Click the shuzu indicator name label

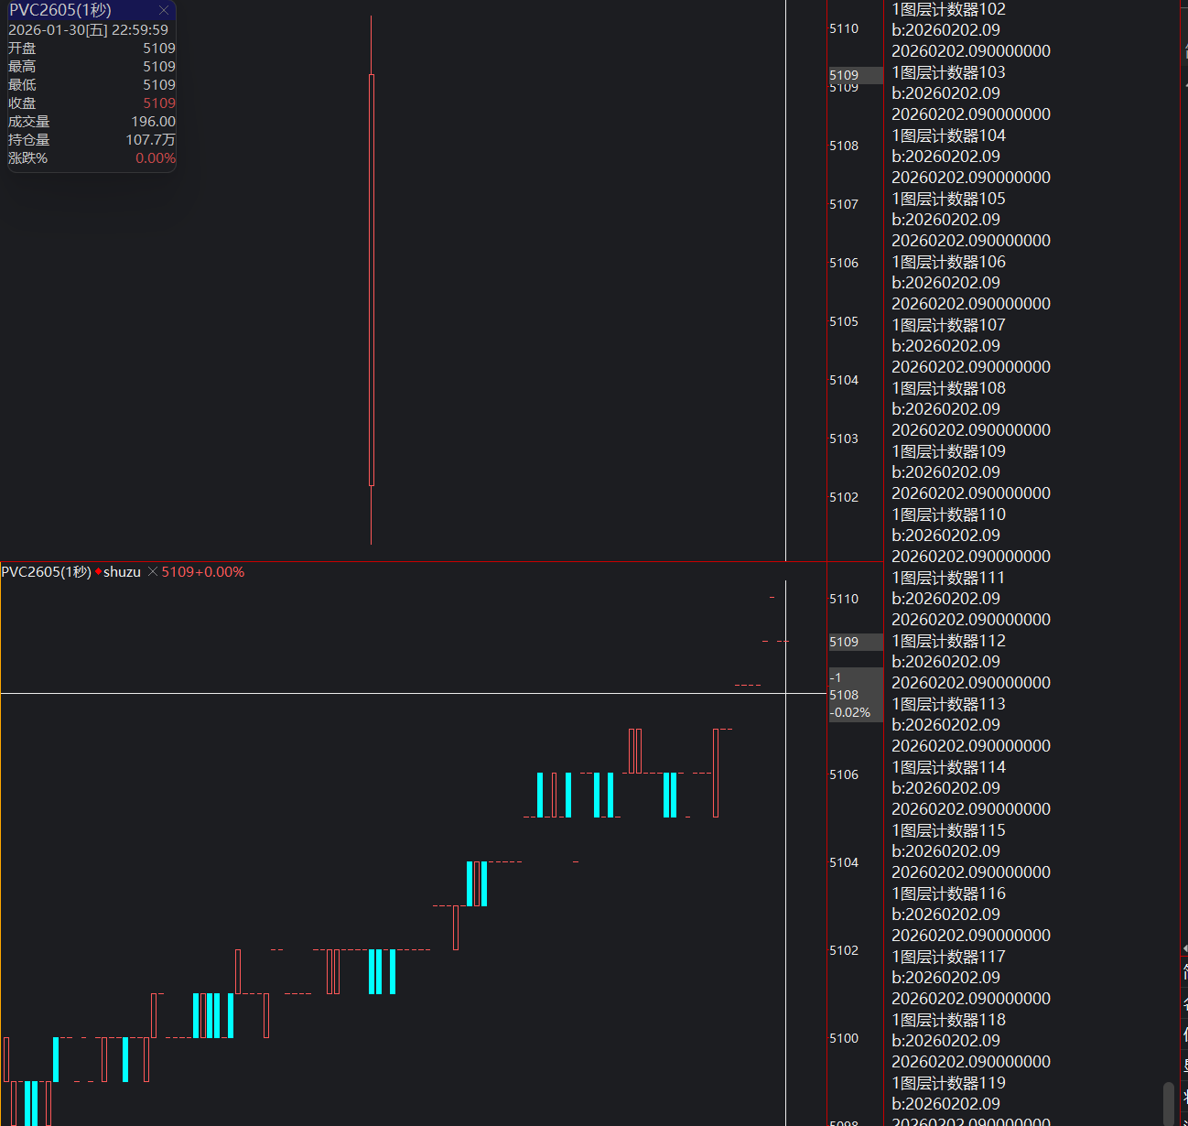point(122,572)
